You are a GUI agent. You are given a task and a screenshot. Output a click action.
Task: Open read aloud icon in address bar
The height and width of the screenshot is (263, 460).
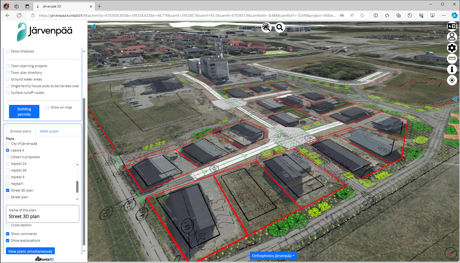click(352, 15)
